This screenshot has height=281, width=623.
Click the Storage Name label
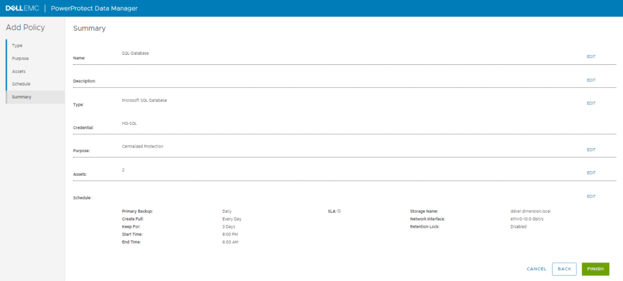click(424, 212)
